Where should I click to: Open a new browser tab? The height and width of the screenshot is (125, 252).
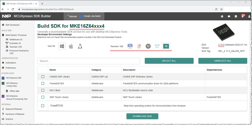click(42, 4)
